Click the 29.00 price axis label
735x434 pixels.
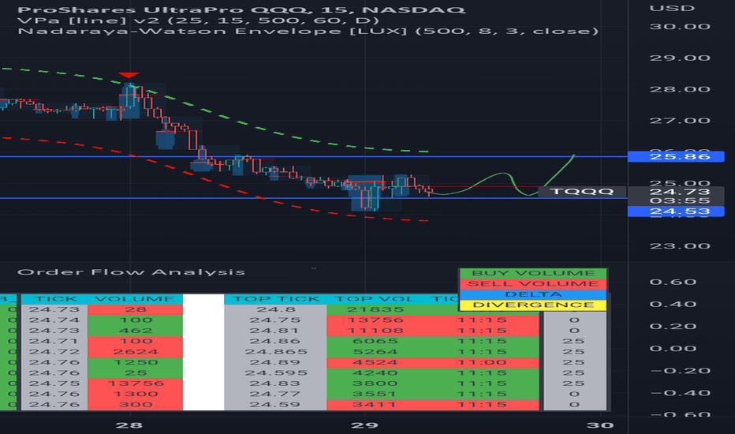click(x=680, y=58)
